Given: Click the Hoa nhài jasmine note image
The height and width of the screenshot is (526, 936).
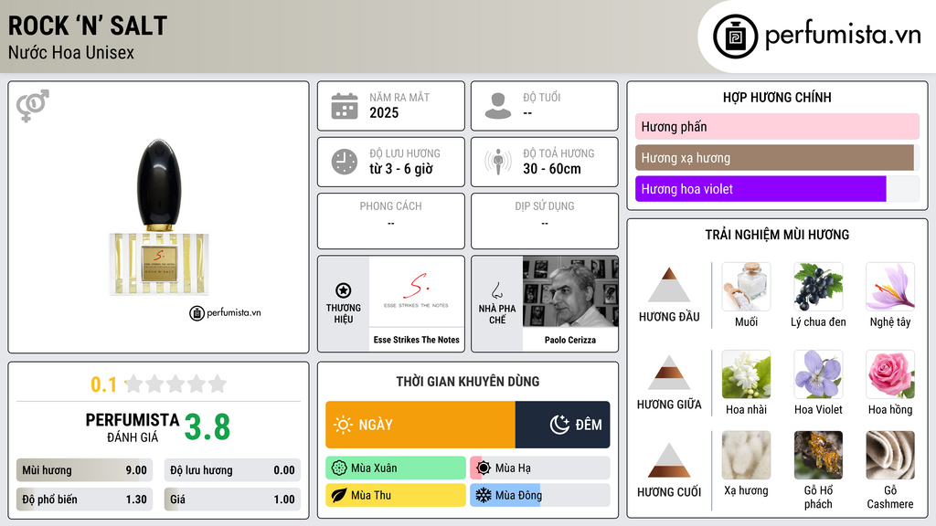Looking at the screenshot, I should (746, 374).
